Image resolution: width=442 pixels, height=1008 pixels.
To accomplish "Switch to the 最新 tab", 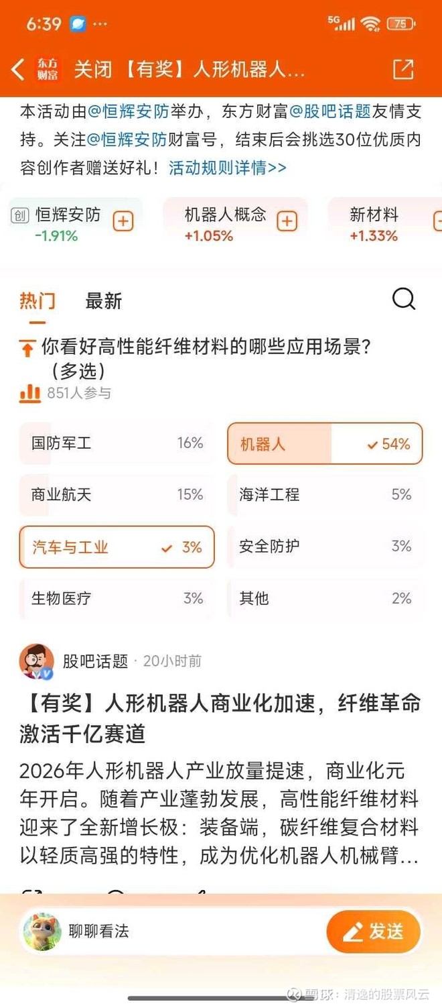I will coord(102,302).
